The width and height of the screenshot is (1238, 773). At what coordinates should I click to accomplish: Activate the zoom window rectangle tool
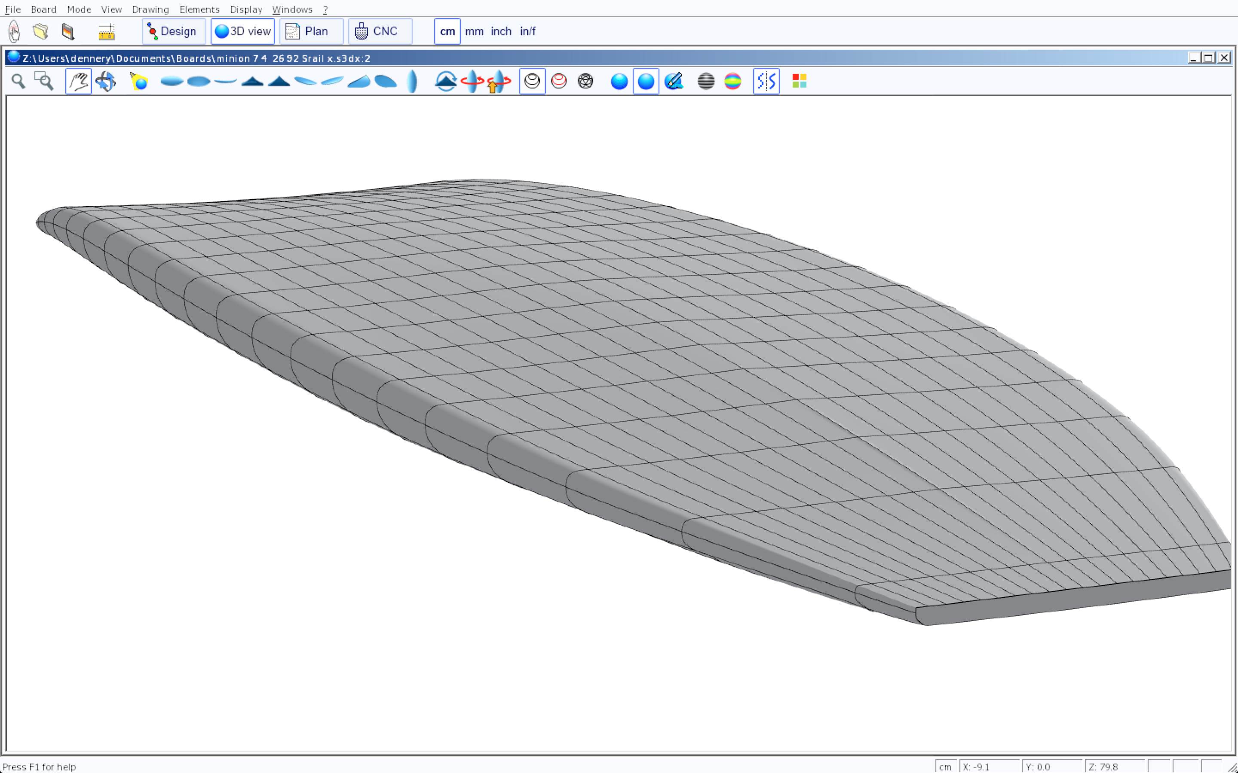(x=44, y=81)
